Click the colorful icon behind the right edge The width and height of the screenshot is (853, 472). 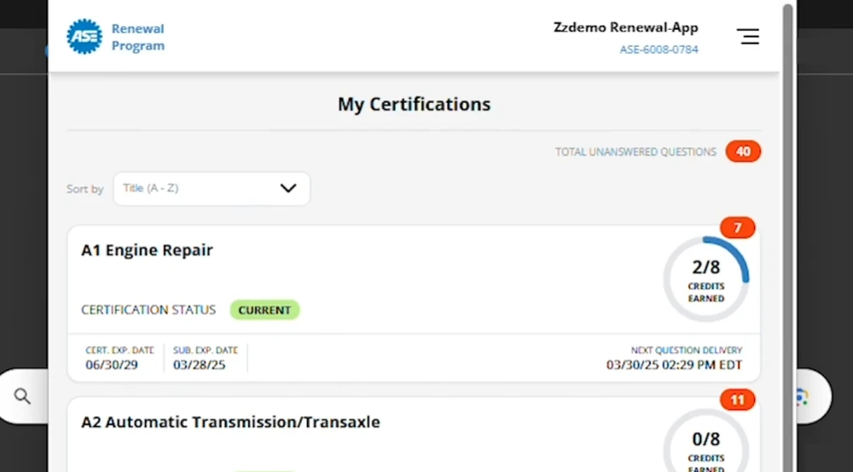click(801, 397)
